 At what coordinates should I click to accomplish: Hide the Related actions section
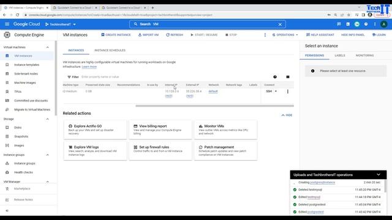tap(287, 116)
